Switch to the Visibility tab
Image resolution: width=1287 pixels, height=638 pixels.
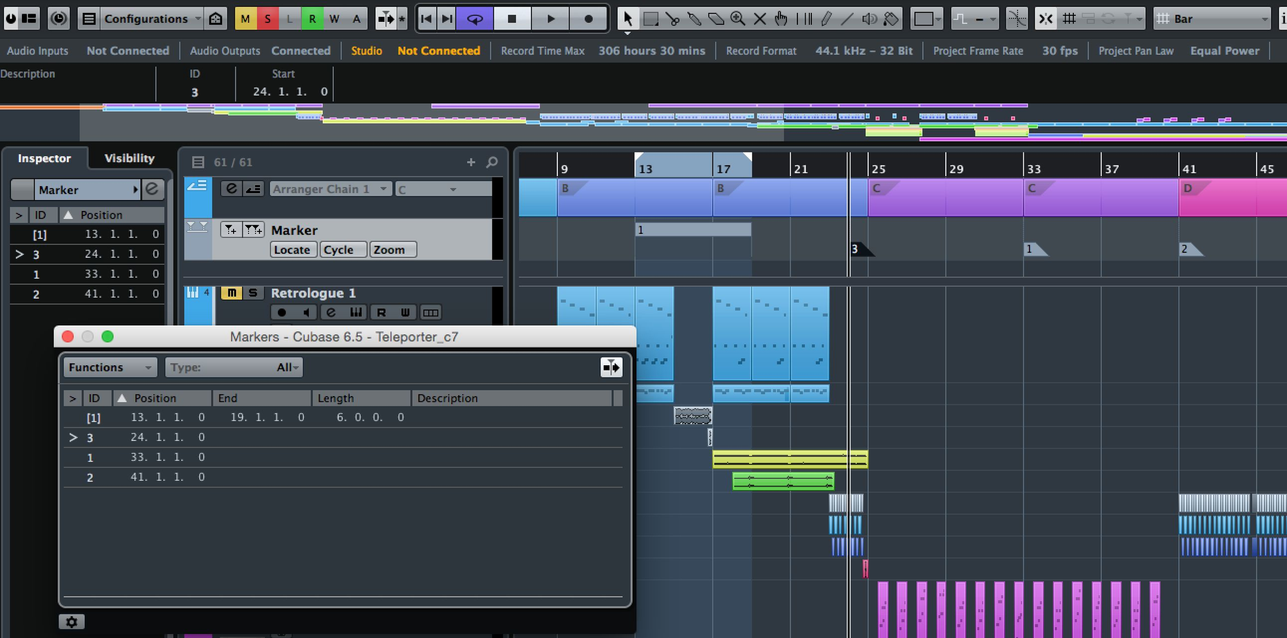[129, 158]
